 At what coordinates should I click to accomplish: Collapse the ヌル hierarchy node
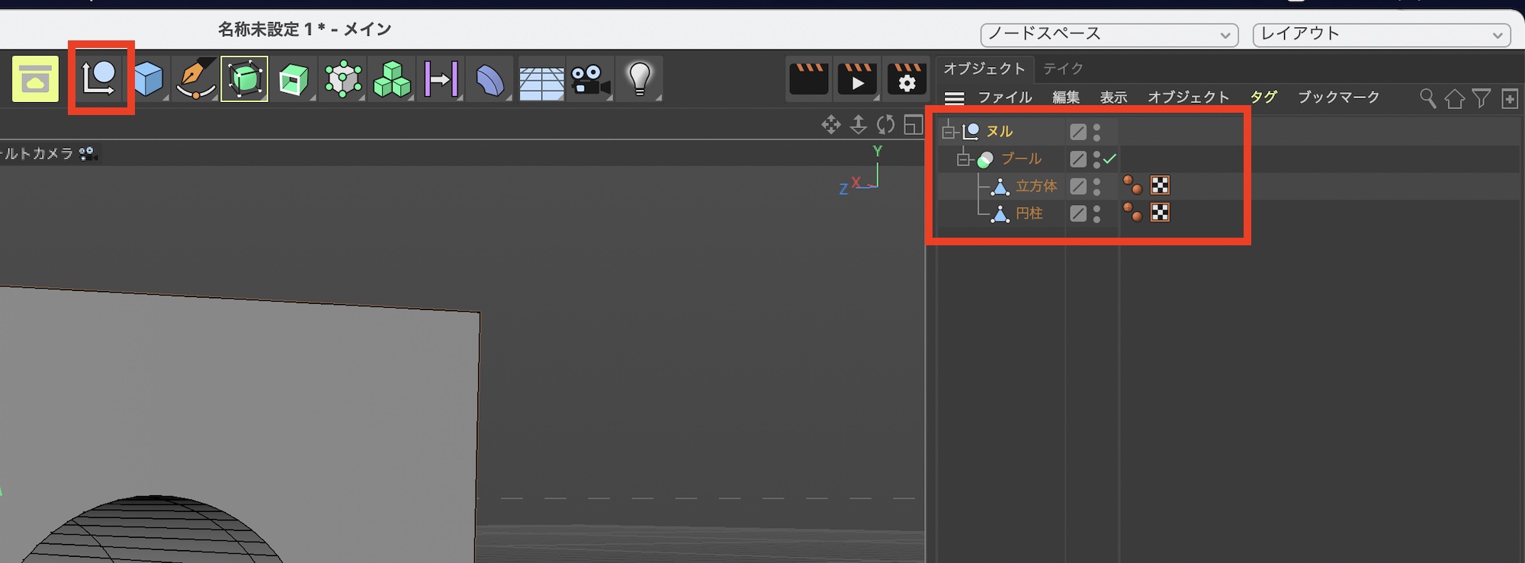click(x=949, y=132)
